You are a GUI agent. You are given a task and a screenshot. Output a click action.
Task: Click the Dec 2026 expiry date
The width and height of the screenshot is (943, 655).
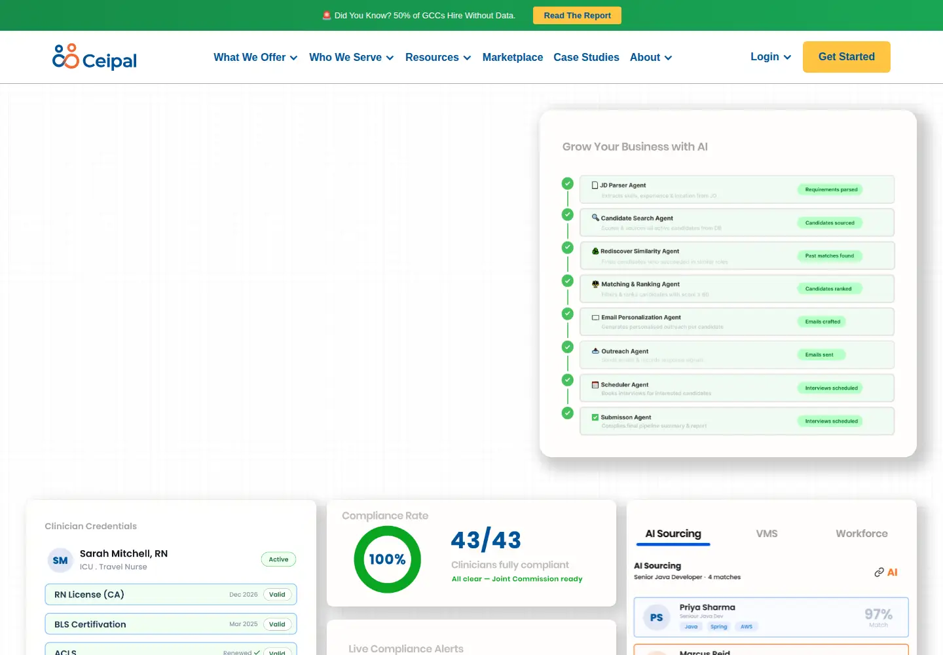(243, 595)
